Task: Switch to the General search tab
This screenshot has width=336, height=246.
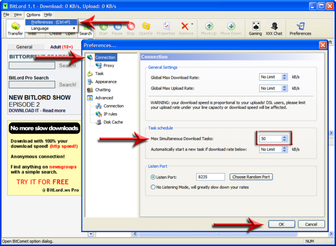Action: (x=24, y=47)
